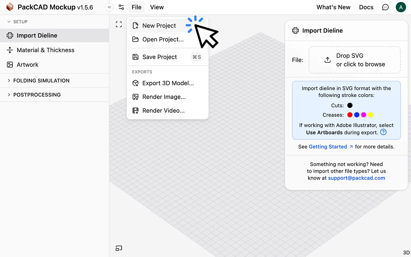Screen dimensions: 411x257
Task: Click the support@packcad.com email link
Action: (357, 178)
